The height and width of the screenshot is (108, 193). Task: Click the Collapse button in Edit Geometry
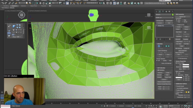pyautogui.click(x=186, y=27)
